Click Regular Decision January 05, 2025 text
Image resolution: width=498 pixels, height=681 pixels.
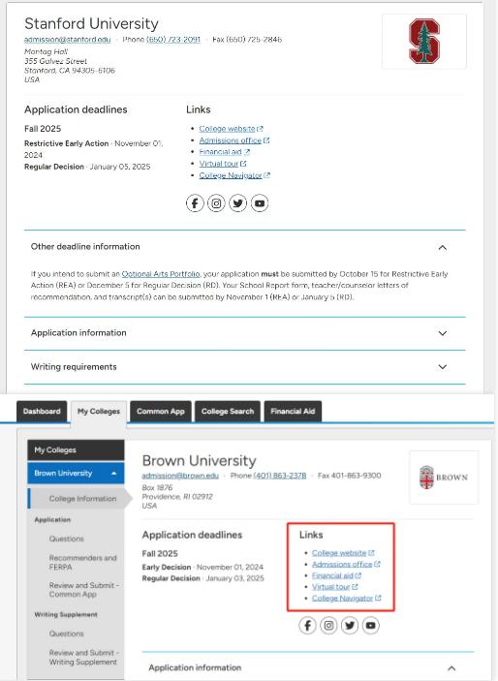[x=87, y=167]
